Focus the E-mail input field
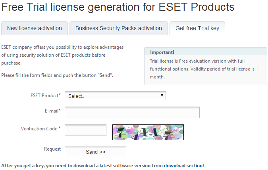The image size is (268, 170). click(132, 113)
